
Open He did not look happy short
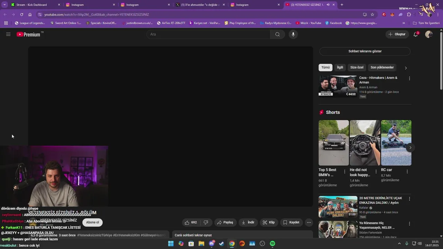(365, 143)
